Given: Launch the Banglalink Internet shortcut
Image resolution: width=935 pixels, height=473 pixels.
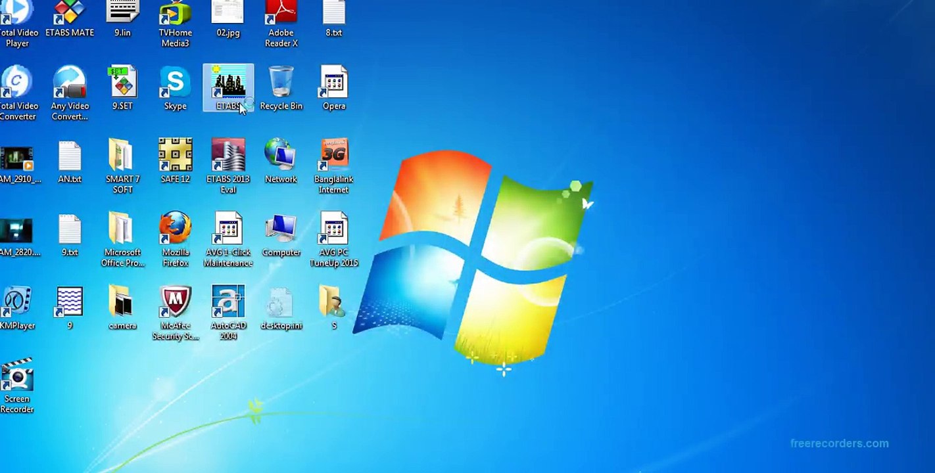Looking at the screenshot, I should tap(334, 166).
